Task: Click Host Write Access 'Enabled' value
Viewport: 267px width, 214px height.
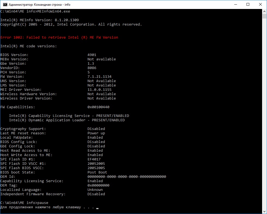Action: tap(95, 155)
